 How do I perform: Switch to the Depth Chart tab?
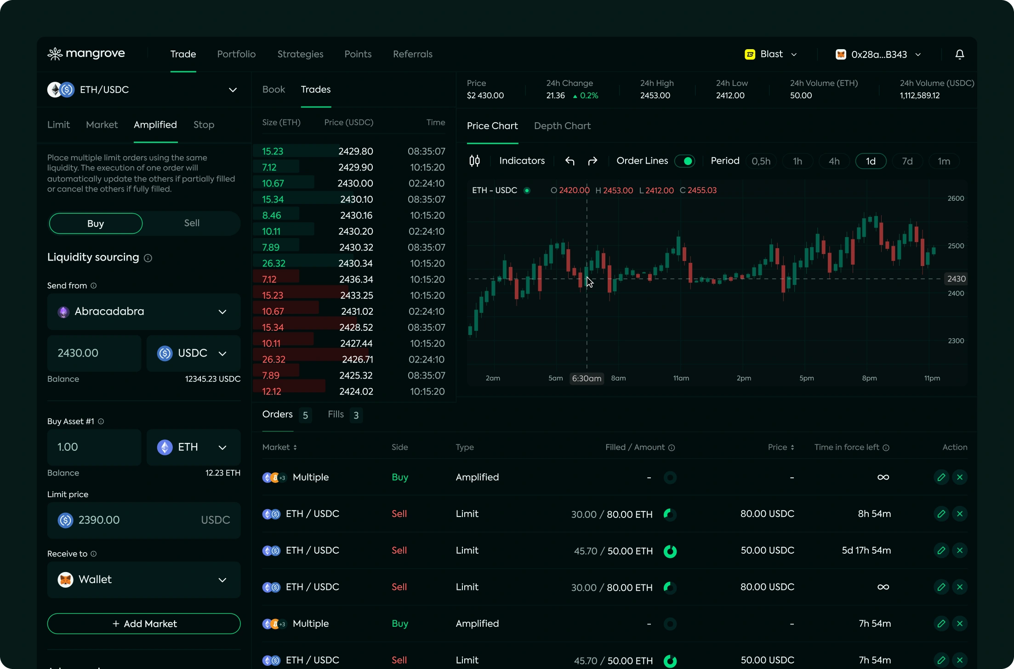click(562, 126)
